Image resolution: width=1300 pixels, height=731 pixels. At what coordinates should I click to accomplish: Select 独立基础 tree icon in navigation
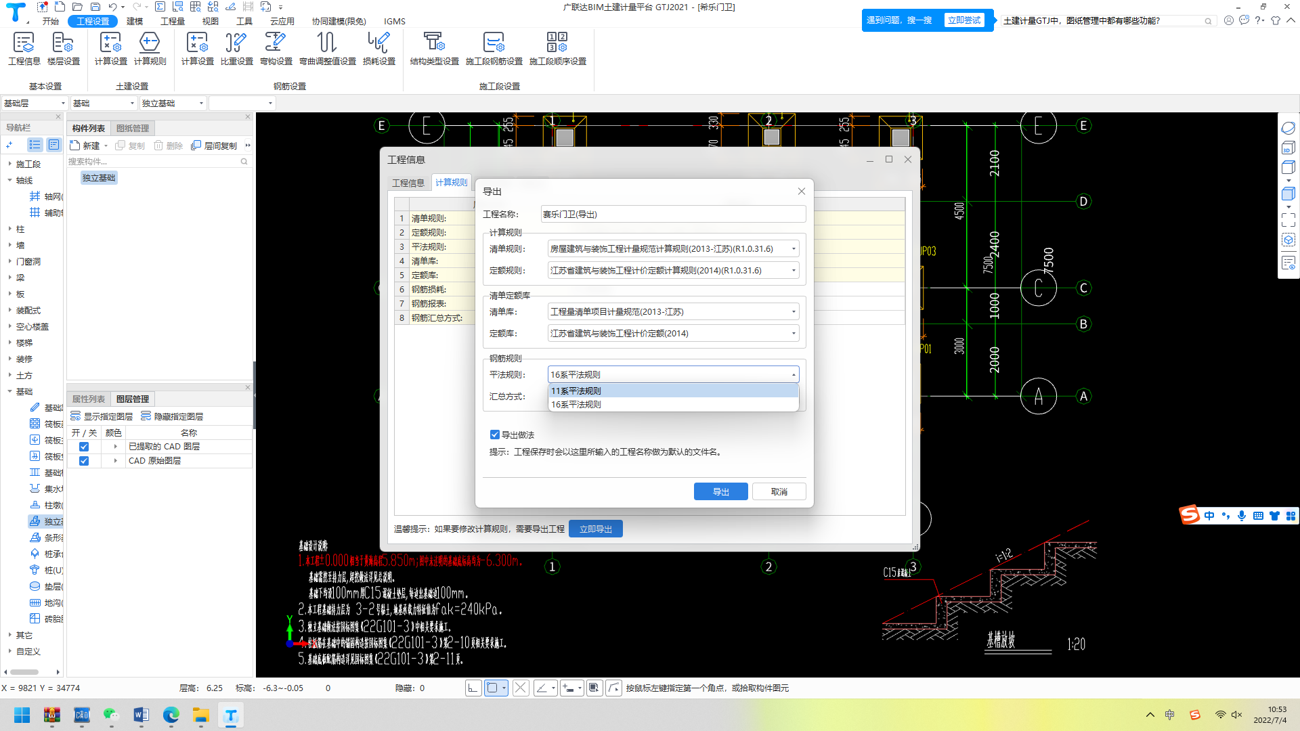coord(35,521)
